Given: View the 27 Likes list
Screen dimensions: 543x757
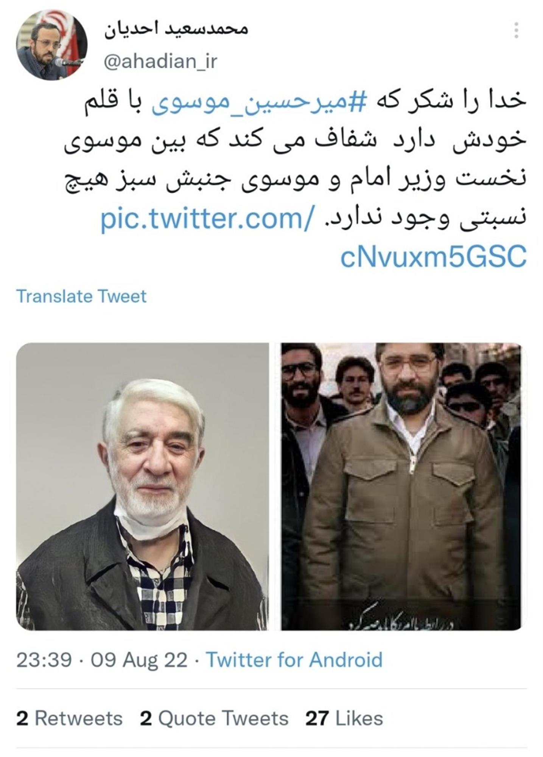Looking at the screenshot, I should coord(344,718).
